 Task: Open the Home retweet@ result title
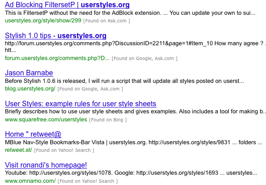[33, 134]
